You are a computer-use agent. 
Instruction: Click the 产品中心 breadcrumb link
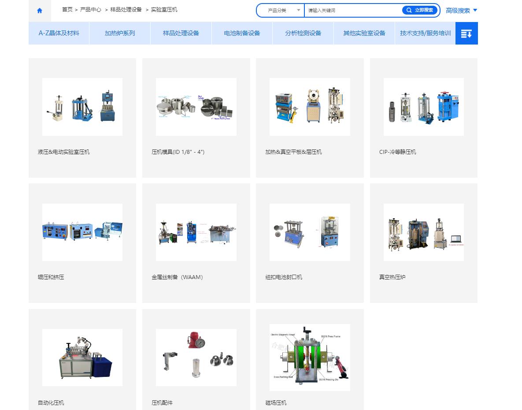click(x=91, y=9)
